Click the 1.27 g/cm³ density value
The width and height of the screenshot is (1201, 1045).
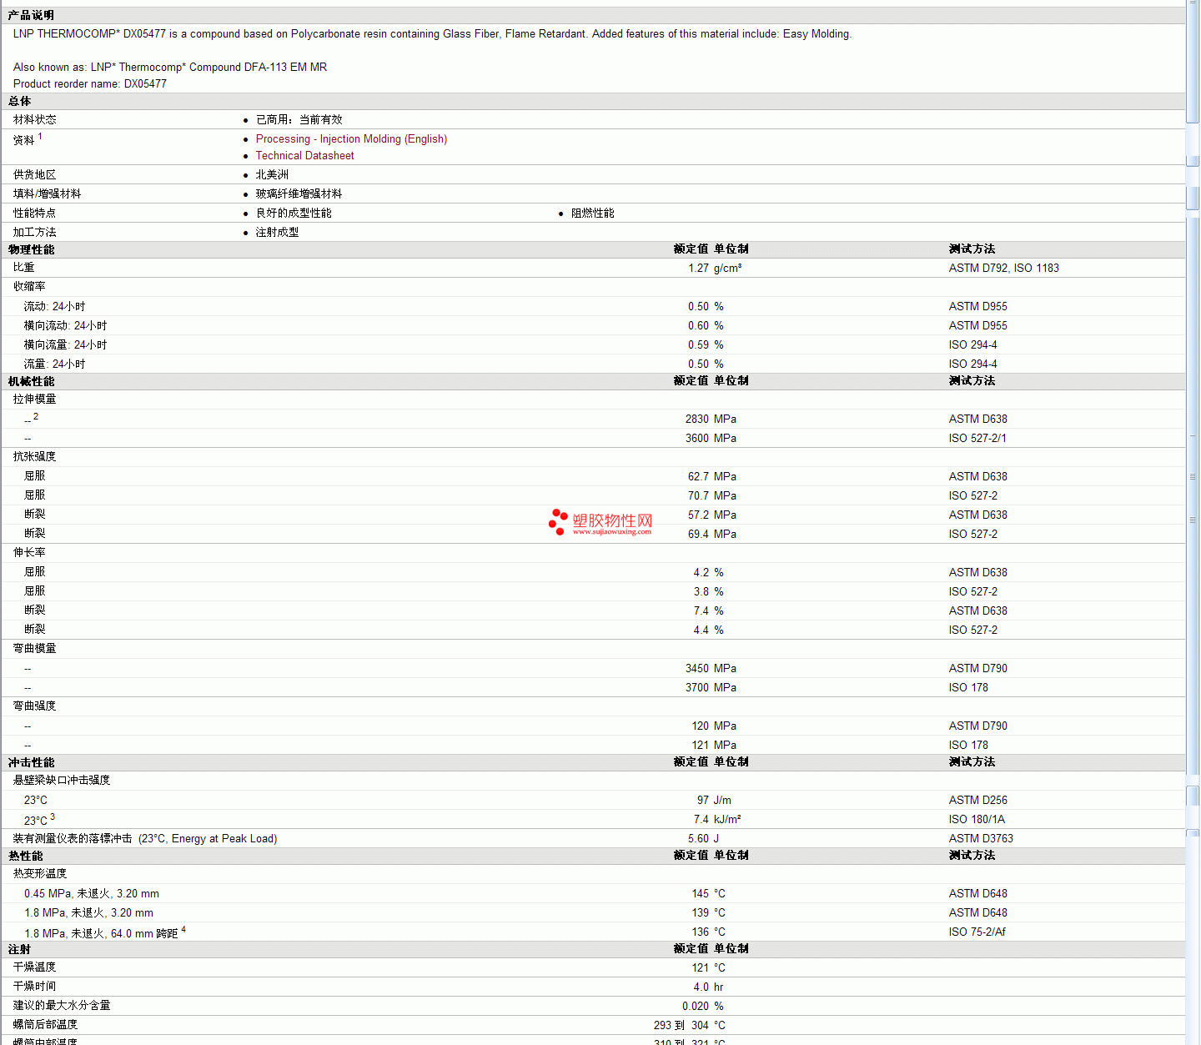[715, 269]
